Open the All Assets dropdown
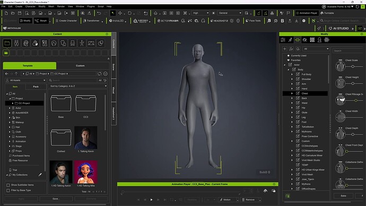Viewport: 366px width, 206px height. click(x=25, y=80)
